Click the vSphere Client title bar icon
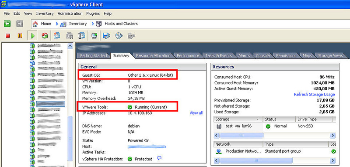350x167 pixels. pos(3,4)
